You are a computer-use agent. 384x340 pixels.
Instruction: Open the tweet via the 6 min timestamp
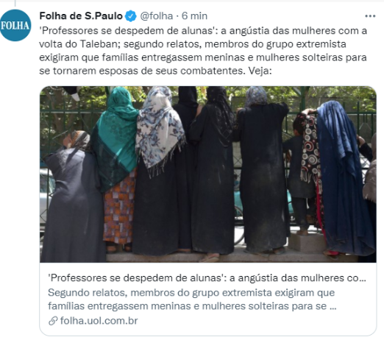tap(194, 16)
